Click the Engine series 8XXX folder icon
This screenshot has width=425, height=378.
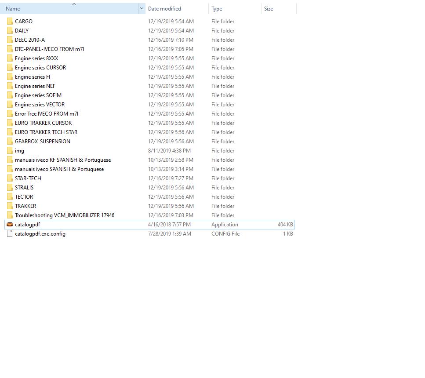point(10,58)
